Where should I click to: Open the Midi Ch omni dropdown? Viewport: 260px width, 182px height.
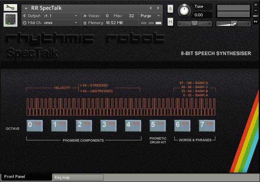tap(76, 23)
